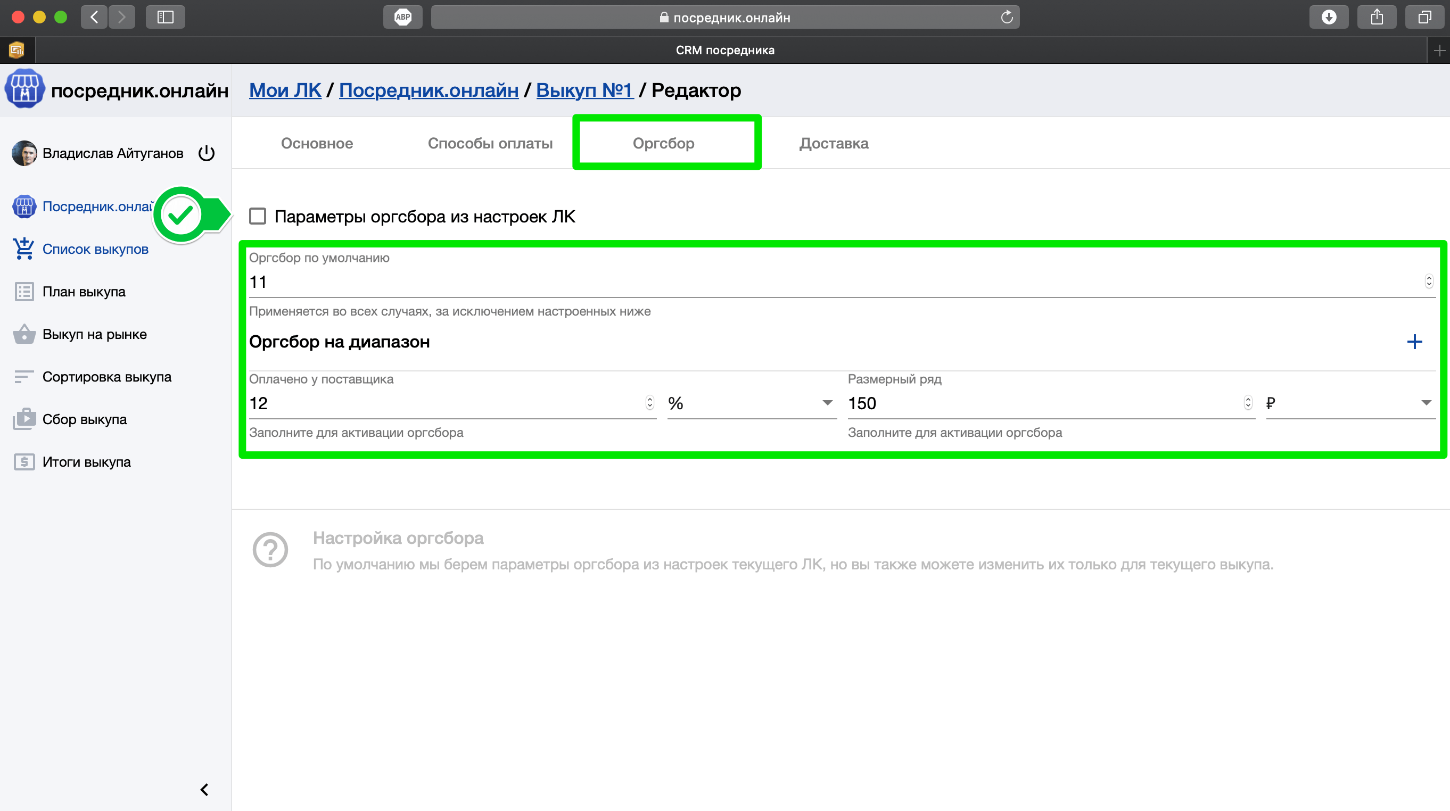Switch to Способы оплаты tab
1450x811 pixels.
pyautogui.click(x=490, y=144)
